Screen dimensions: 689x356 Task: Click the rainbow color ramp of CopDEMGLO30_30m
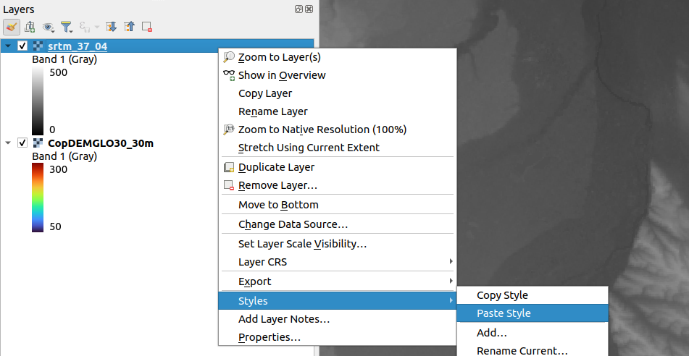coord(38,198)
